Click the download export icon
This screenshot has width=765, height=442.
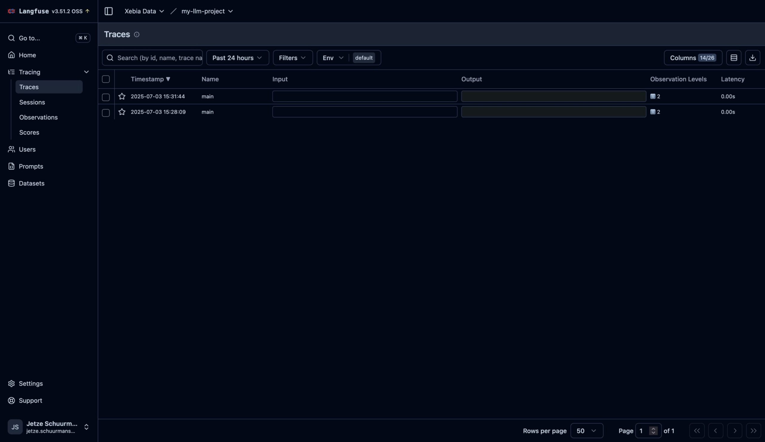pos(752,58)
